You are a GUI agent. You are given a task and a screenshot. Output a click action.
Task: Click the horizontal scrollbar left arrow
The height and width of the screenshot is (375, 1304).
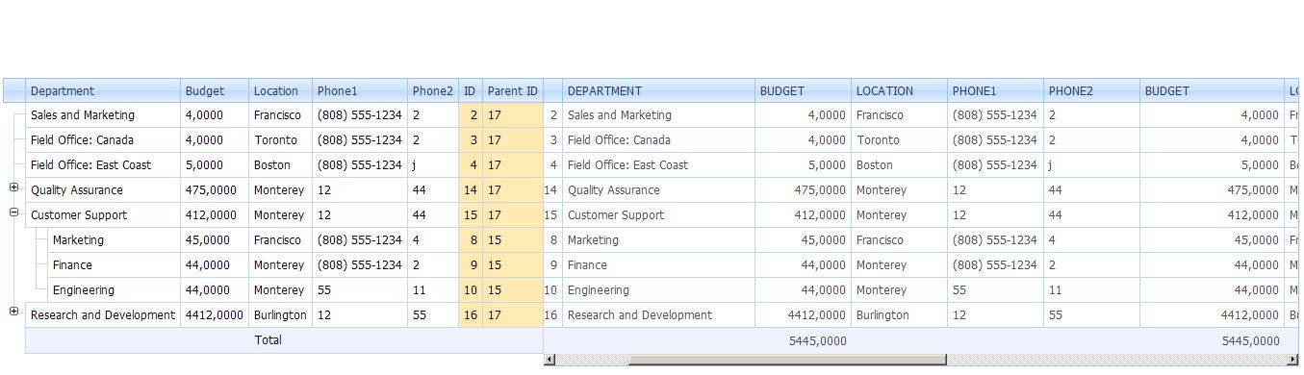tap(550, 360)
